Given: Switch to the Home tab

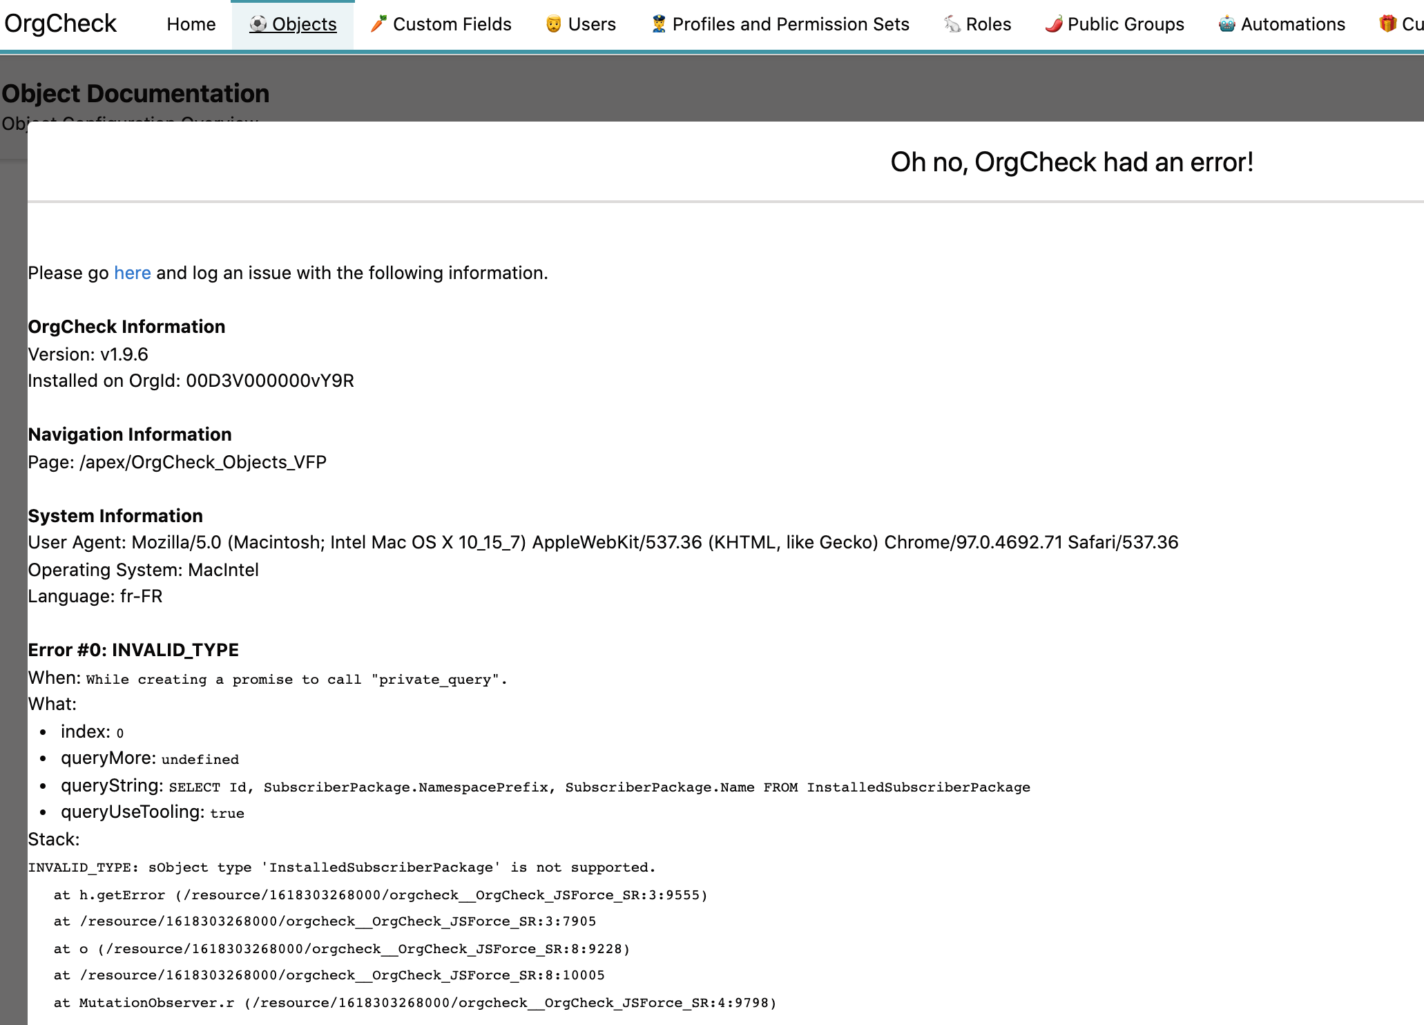Looking at the screenshot, I should click(x=191, y=24).
